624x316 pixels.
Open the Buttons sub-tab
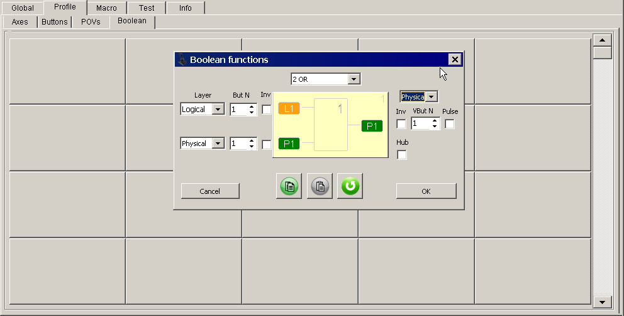[55, 22]
